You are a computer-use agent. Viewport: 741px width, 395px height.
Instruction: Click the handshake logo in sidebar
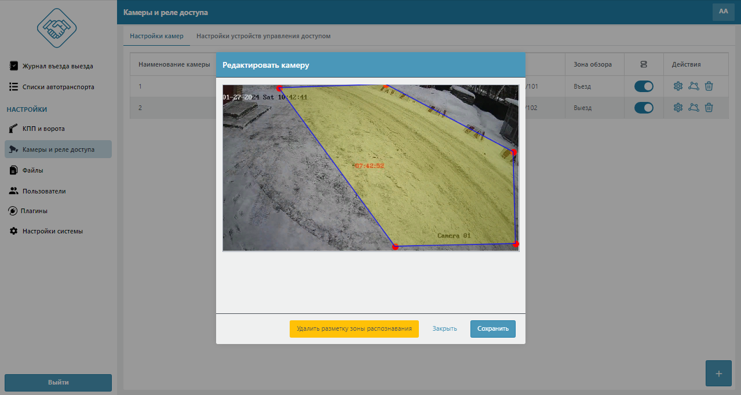(x=57, y=27)
